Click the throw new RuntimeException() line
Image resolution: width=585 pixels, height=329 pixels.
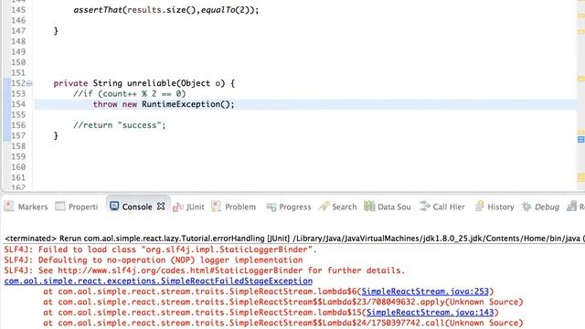[x=164, y=104]
